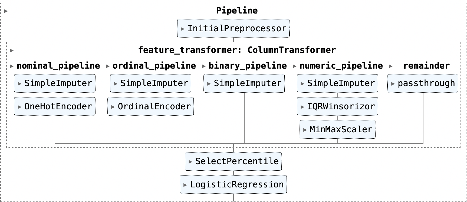The height and width of the screenshot is (202, 467).
Task: Open SimpleImputer under nominal_pipeline
Action: point(55,83)
